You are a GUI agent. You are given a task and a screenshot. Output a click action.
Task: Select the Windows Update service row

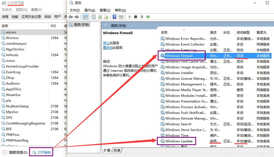[179, 141]
